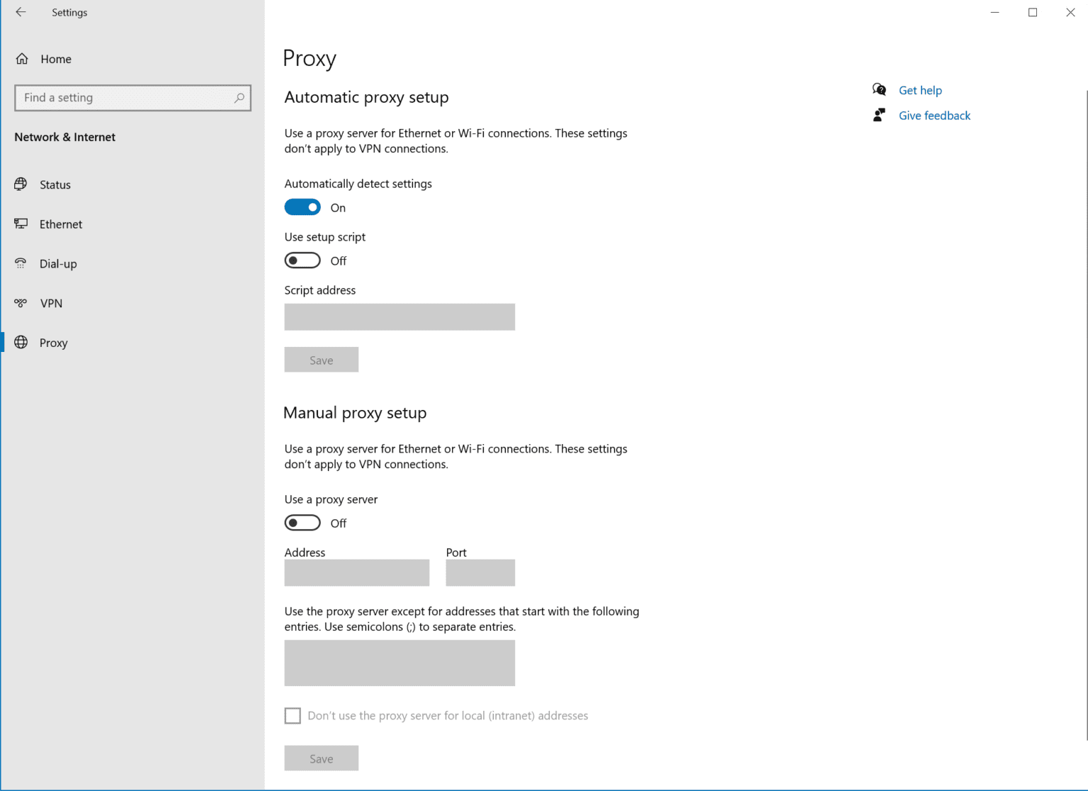Click the Get help speech bubble icon

click(x=879, y=90)
